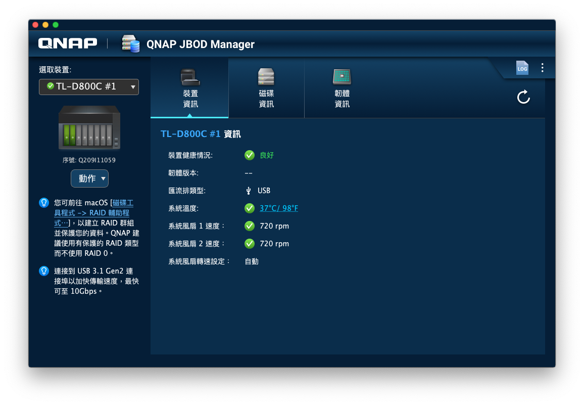Open the three-dot overflow menu icon
Screen dimensions: 584x405
click(x=542, y=67)
